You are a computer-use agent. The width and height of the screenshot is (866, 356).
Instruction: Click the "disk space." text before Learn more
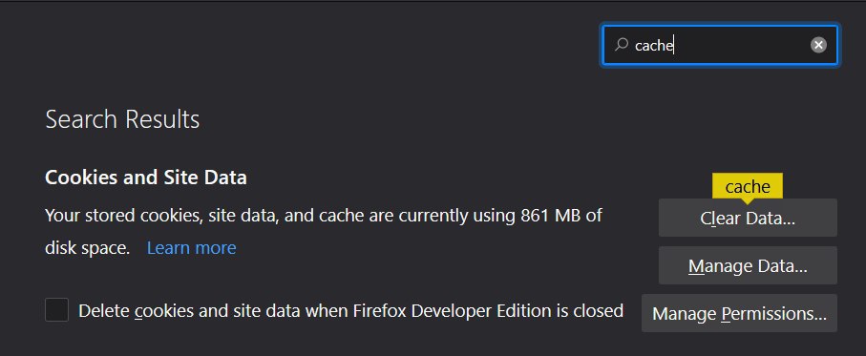tap(87, 248)
